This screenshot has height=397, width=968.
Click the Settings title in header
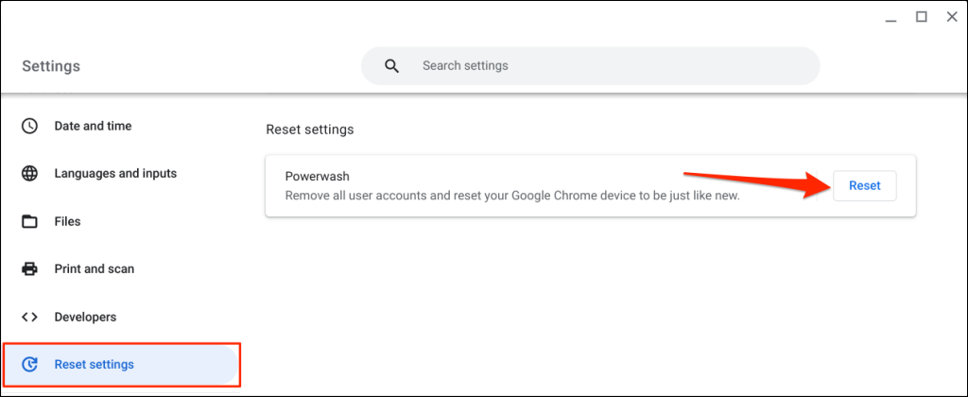coord(51,66)
